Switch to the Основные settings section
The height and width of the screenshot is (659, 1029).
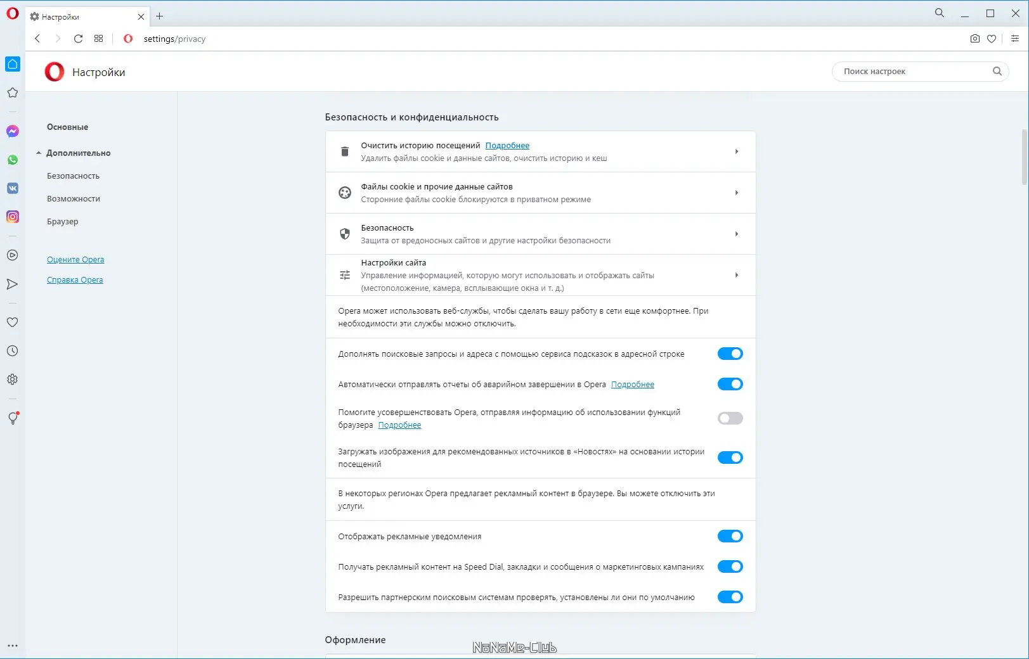pos(67,126)
